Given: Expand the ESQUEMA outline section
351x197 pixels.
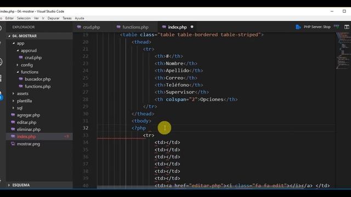Looking at the screenshot, I should pos(9,185).
